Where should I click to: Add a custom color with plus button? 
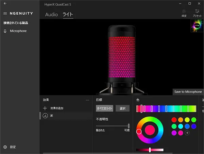187,133
